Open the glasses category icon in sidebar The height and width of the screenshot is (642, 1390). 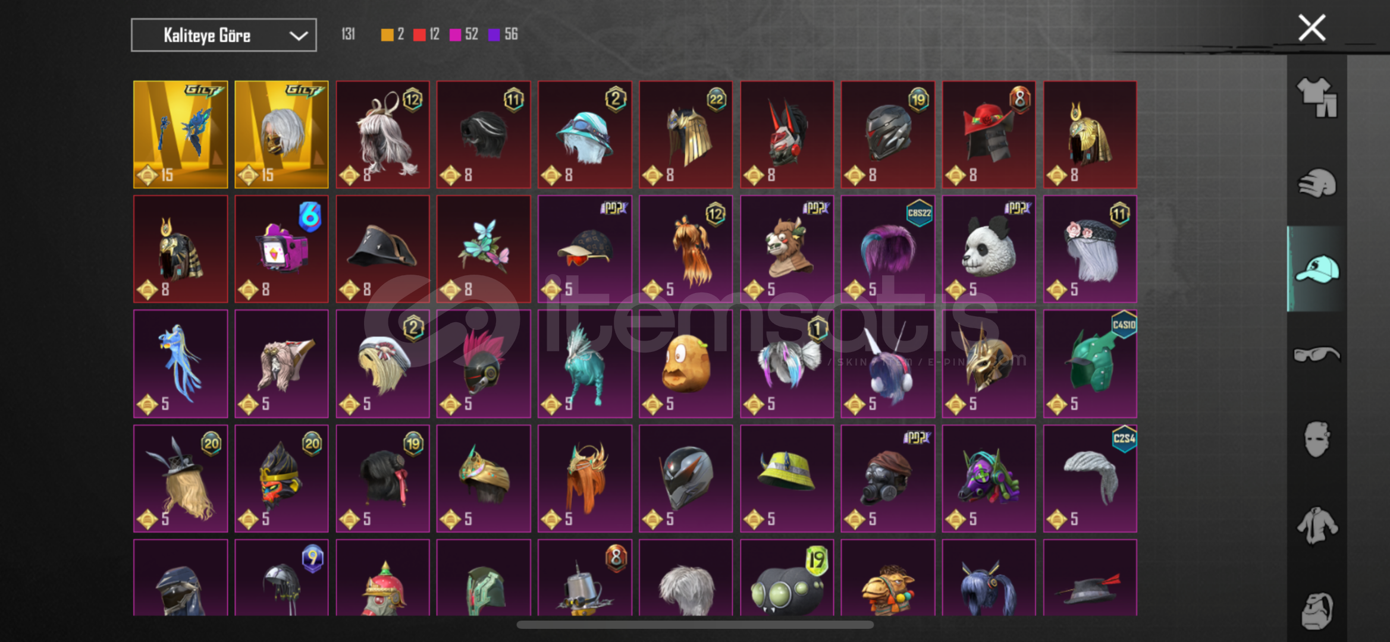1317,354
